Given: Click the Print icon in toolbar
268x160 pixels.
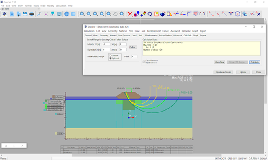Looking at the screenshot, I should tap(32, 14).
